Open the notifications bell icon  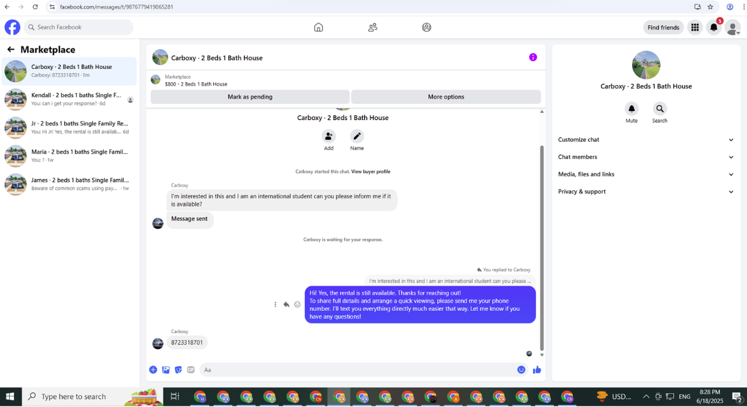pos(714,28)
